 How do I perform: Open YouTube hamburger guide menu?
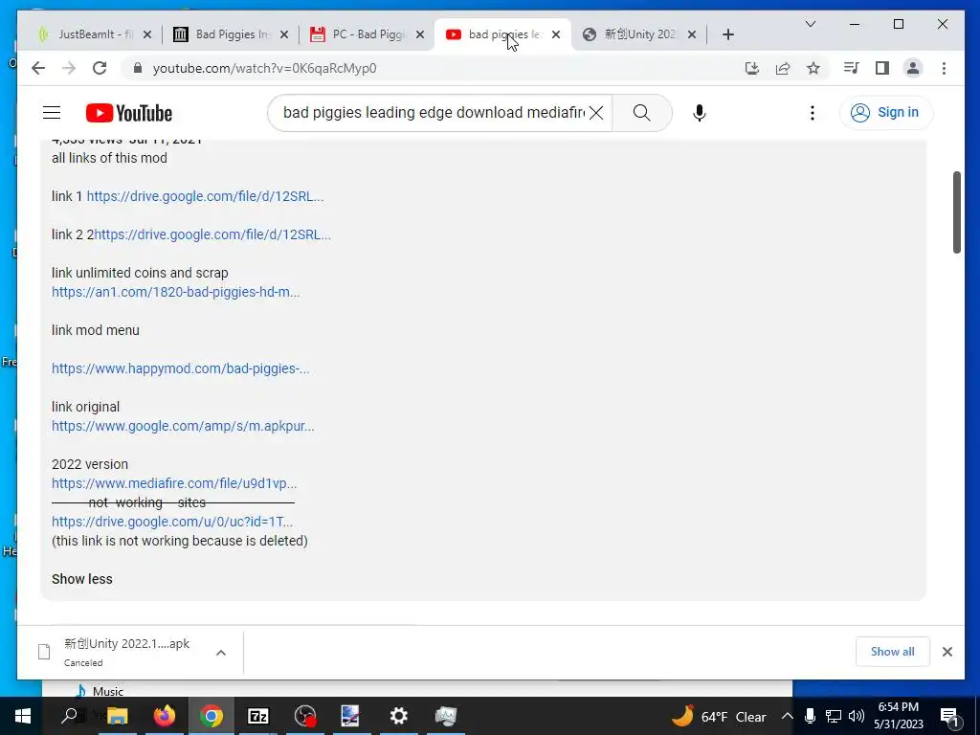52,113
